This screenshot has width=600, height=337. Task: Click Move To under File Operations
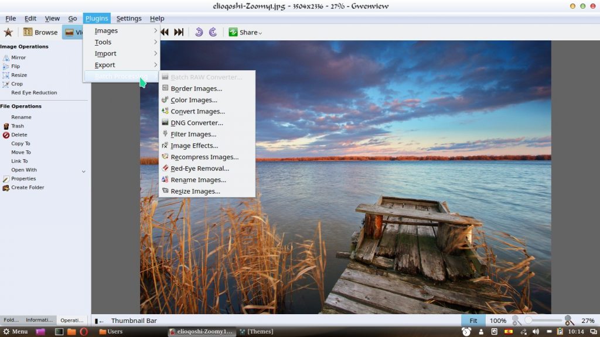(x=21, y=153)
